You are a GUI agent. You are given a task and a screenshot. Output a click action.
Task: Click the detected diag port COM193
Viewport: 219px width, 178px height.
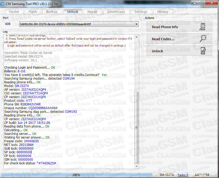[x=71, y=111]
